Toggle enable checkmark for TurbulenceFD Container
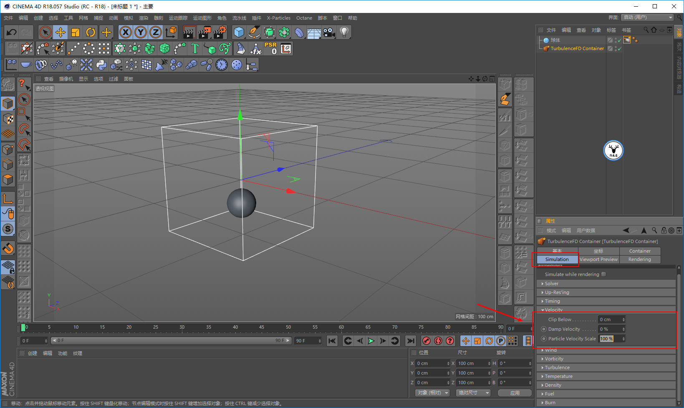 click(619, 49)
